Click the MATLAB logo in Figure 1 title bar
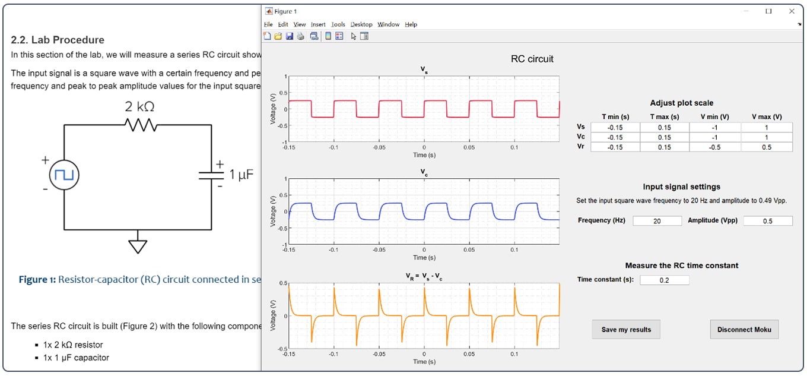 (x=268, y=11)
